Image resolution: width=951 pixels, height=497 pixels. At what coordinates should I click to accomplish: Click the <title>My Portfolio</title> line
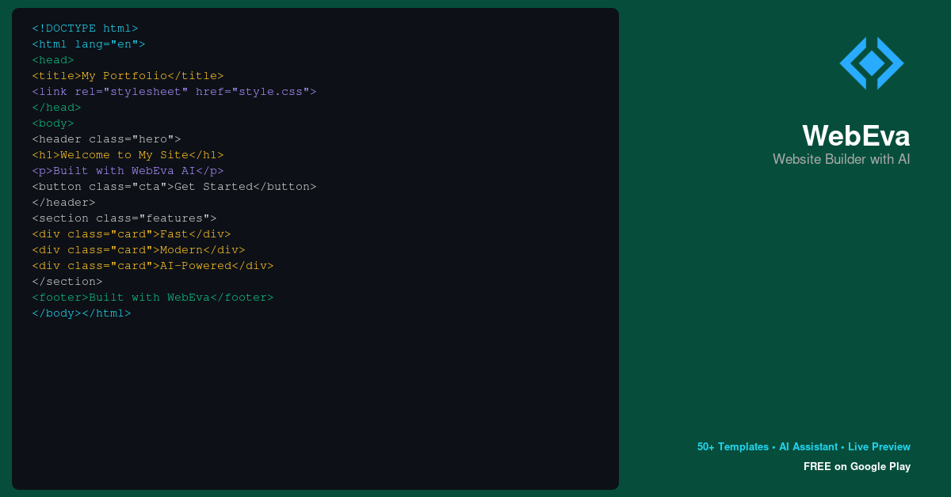point(128,76)
